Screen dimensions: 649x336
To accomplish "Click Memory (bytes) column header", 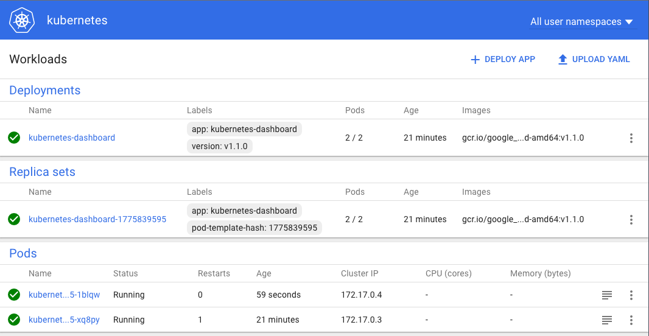I will 541,273.
